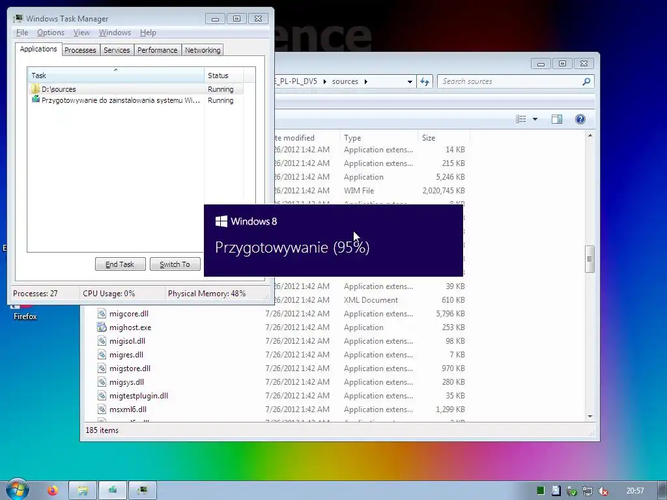Click the muted volume tray icon
This screenshot has width=667, height=500.
pos(603,491)
